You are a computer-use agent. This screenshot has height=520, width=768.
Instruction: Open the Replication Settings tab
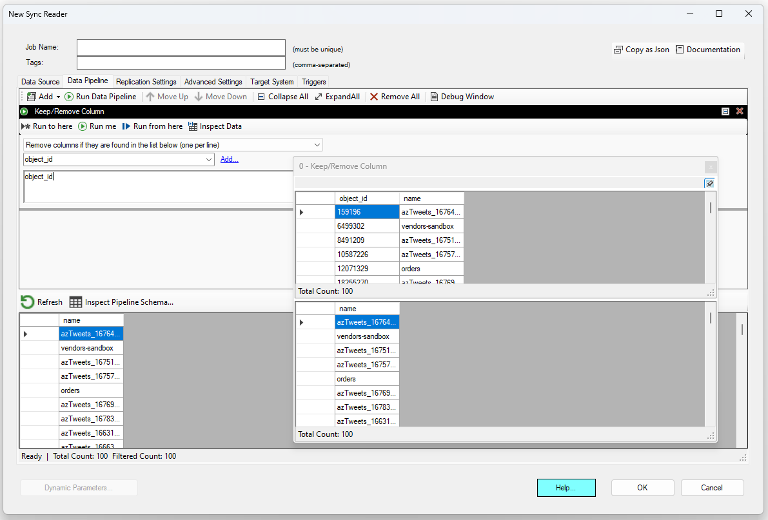click(146, 82)
